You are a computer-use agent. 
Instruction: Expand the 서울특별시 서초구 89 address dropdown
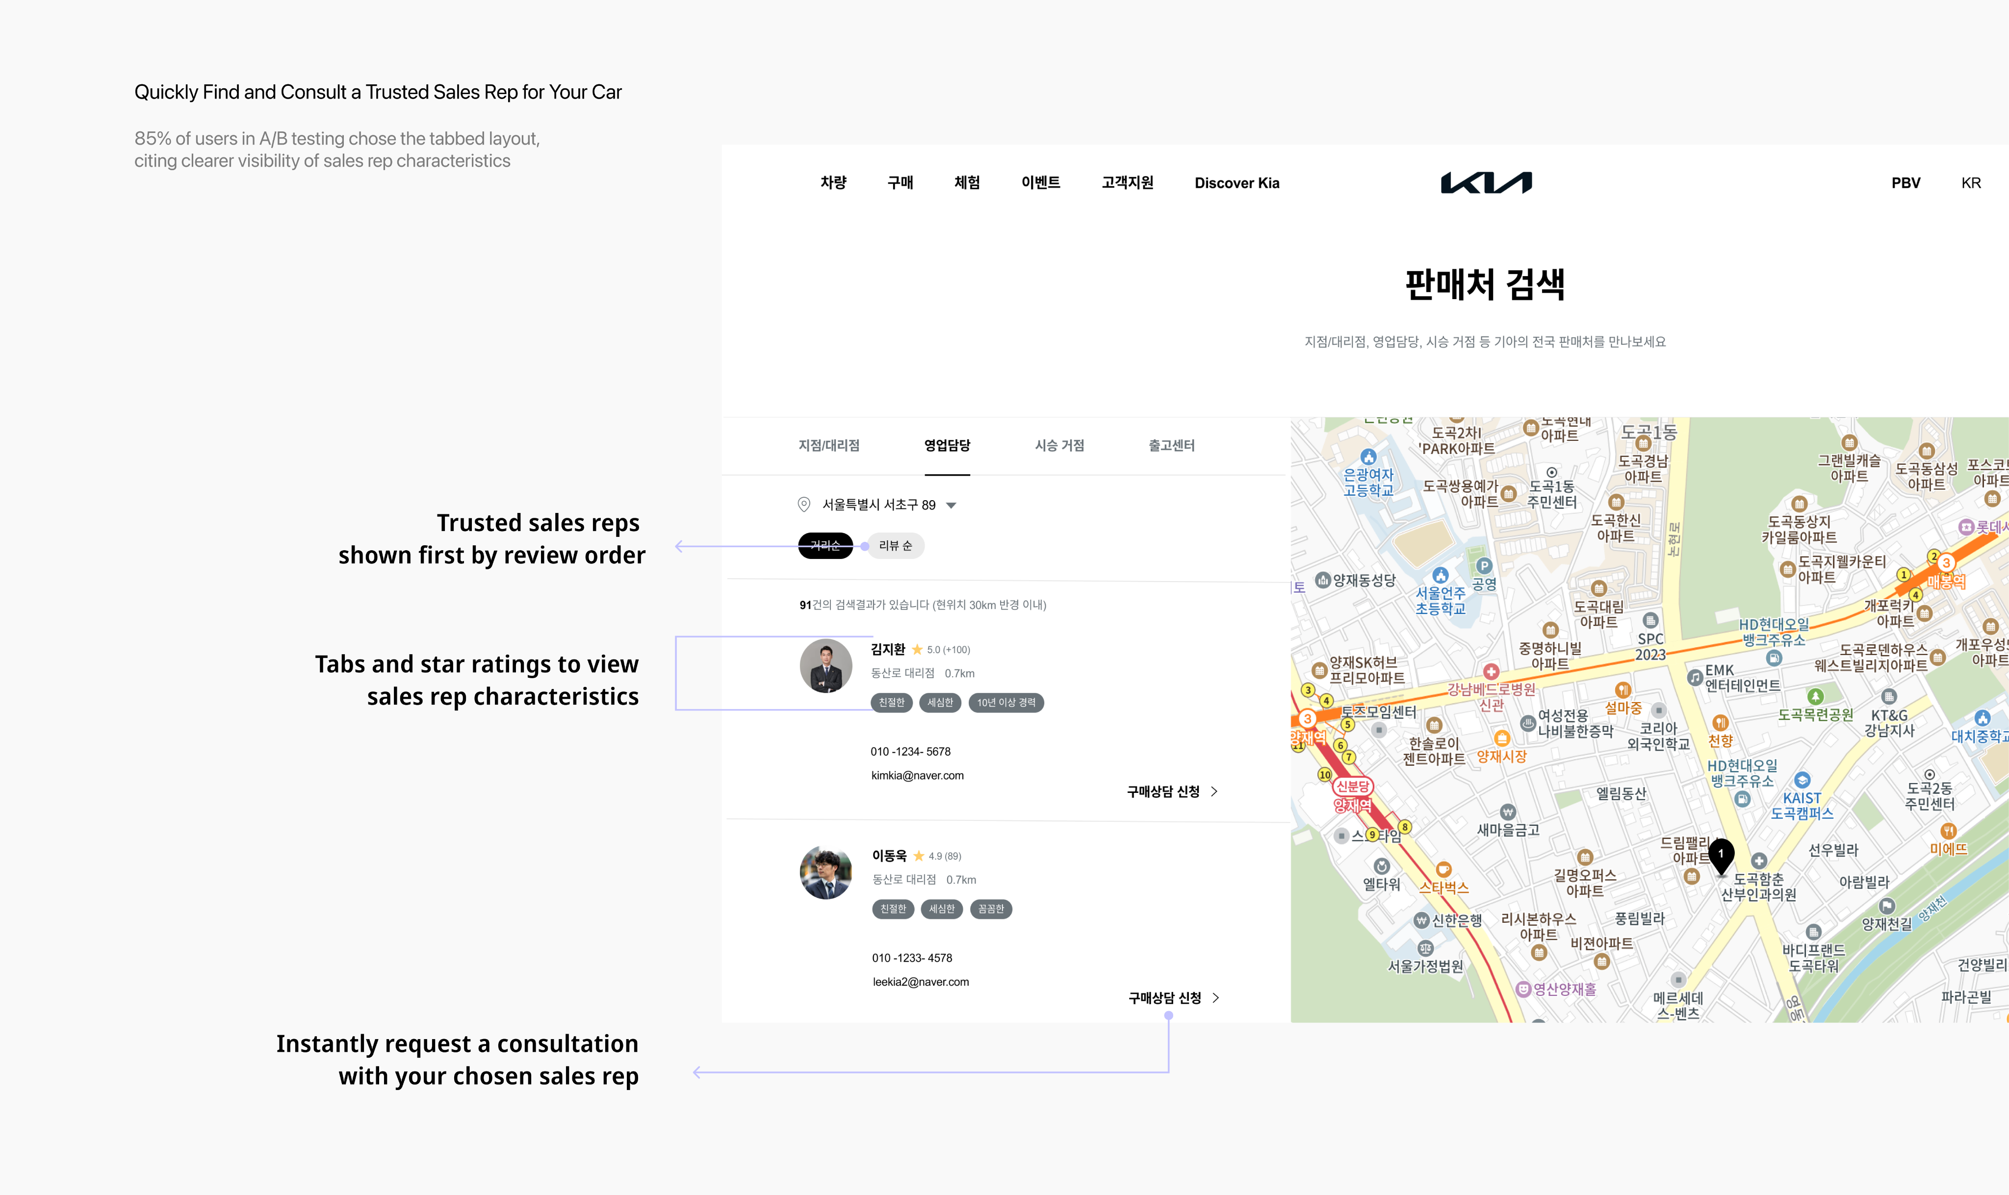(951, 506)
